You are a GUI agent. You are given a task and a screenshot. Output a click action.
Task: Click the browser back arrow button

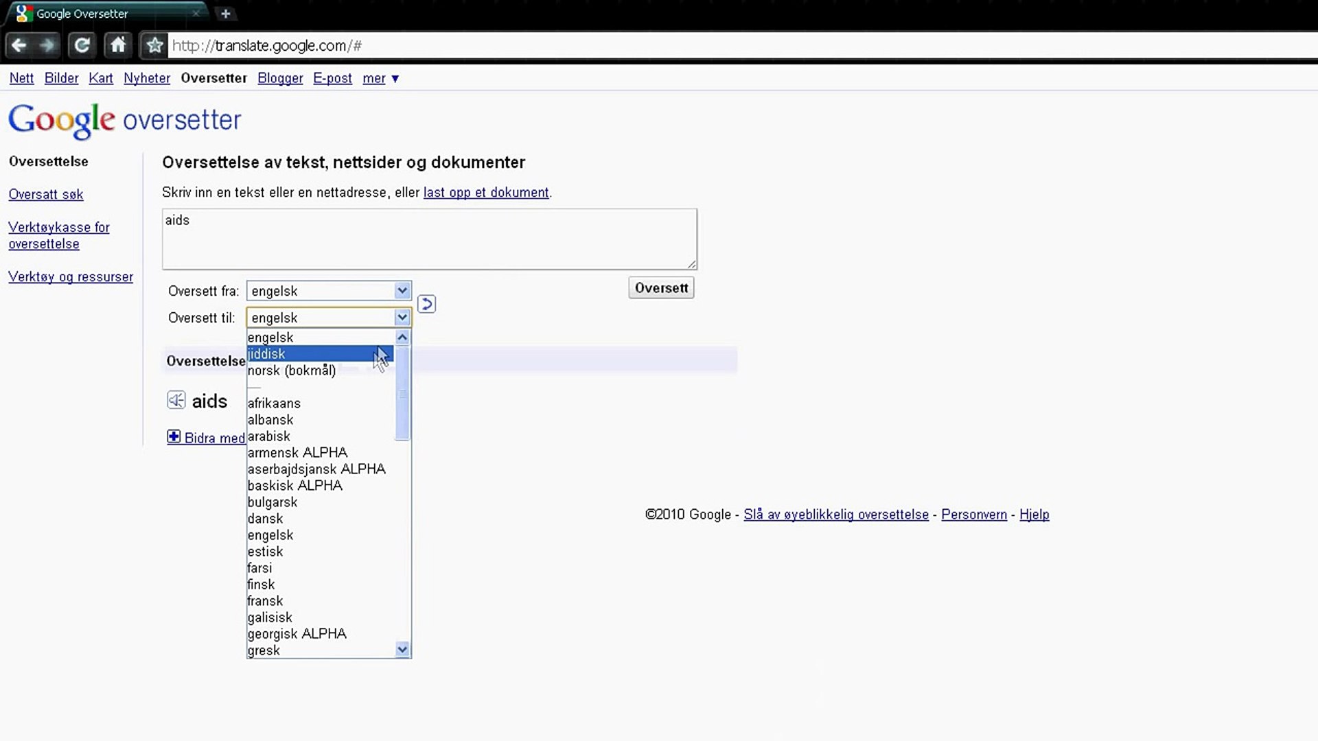click(19, 45)
